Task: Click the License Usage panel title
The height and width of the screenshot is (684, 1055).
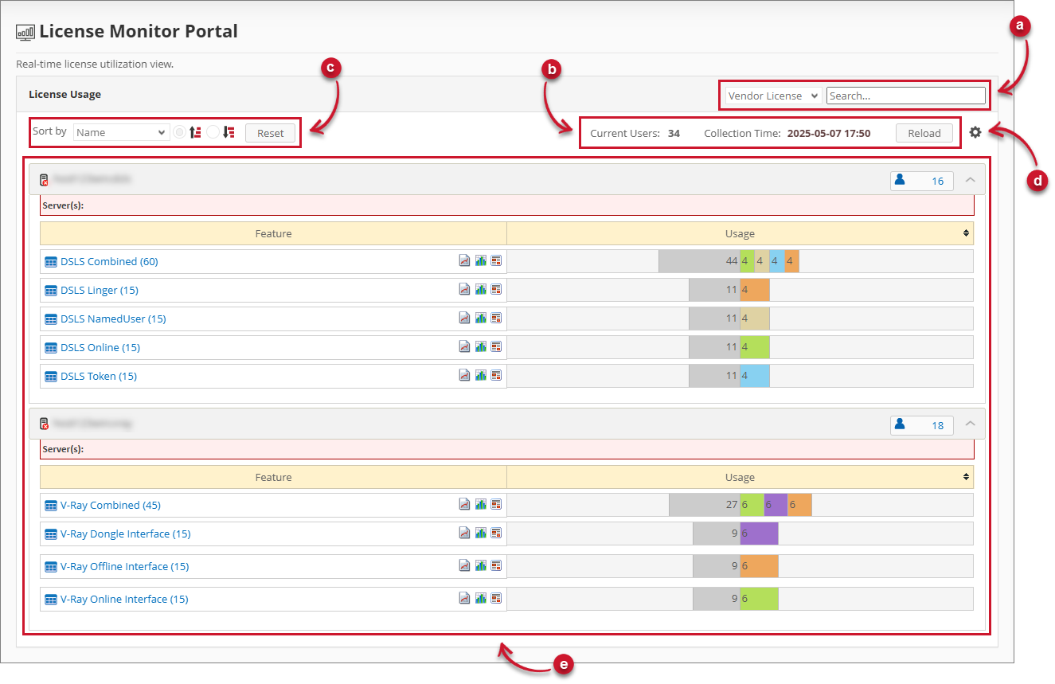Action: [x=64, y=94]
